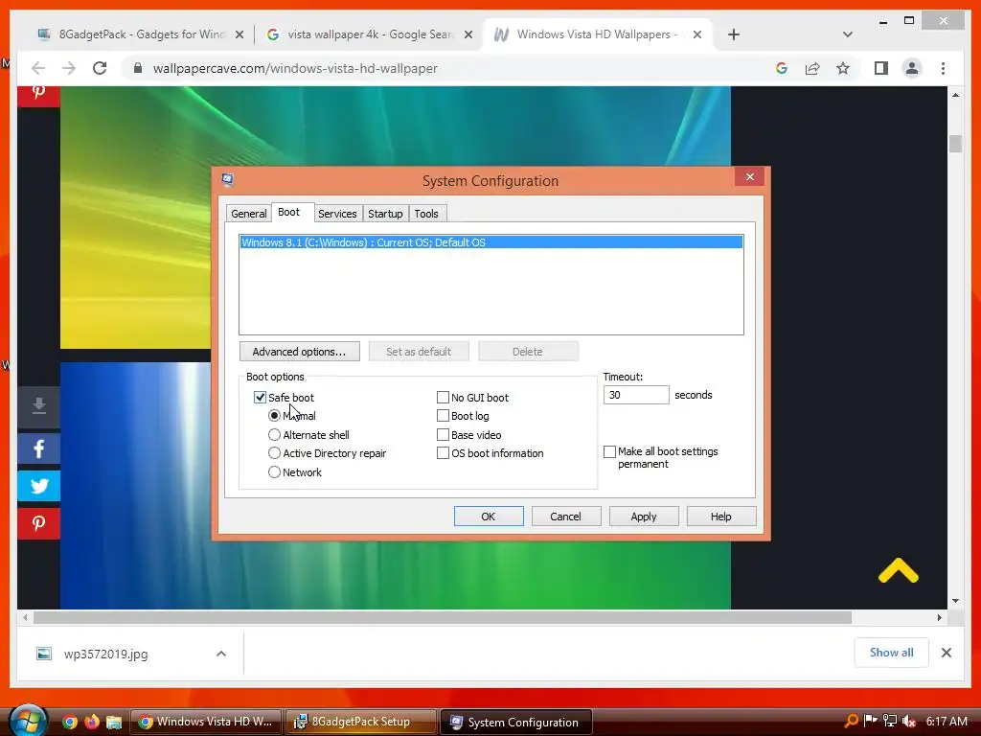
Task: Click the browser forward arrow
Action: tap(69, 68)
